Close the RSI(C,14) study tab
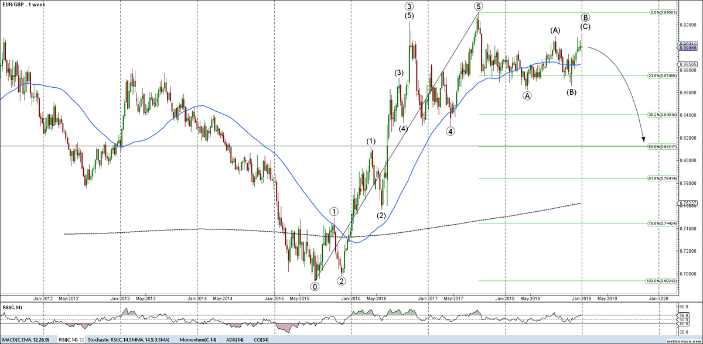 (83, 340)
